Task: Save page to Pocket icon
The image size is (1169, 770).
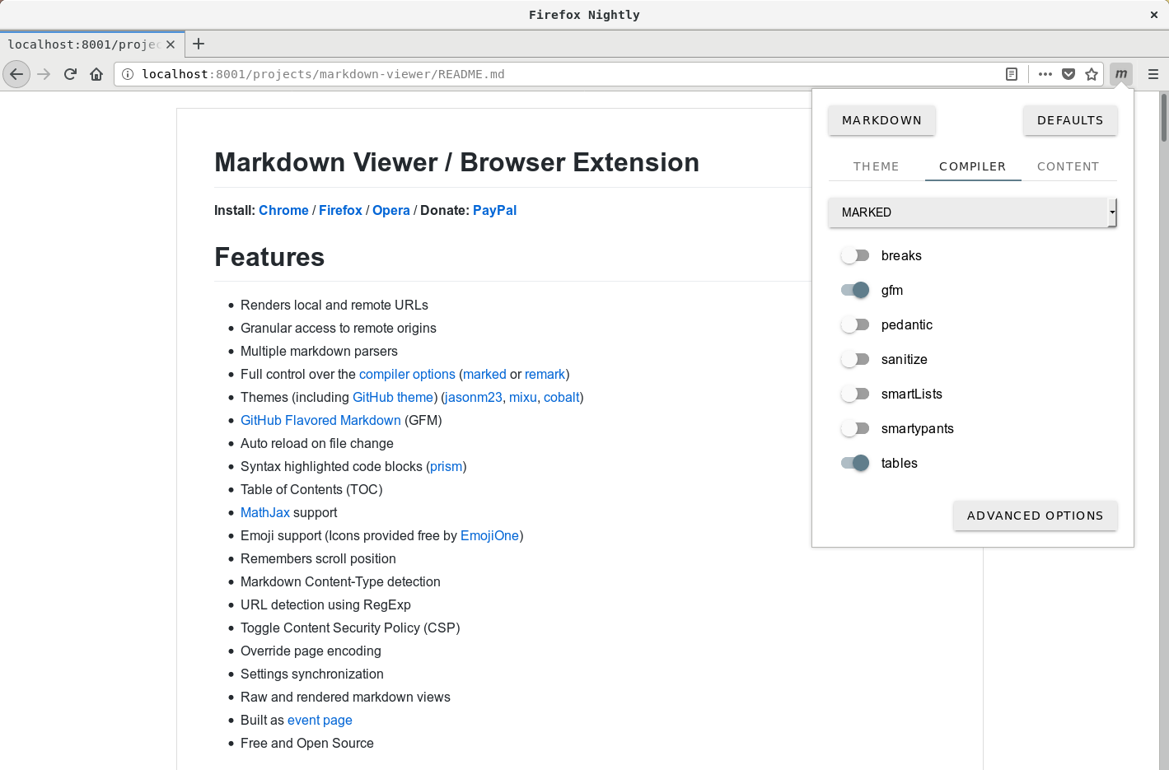Action: (1068, 74)
